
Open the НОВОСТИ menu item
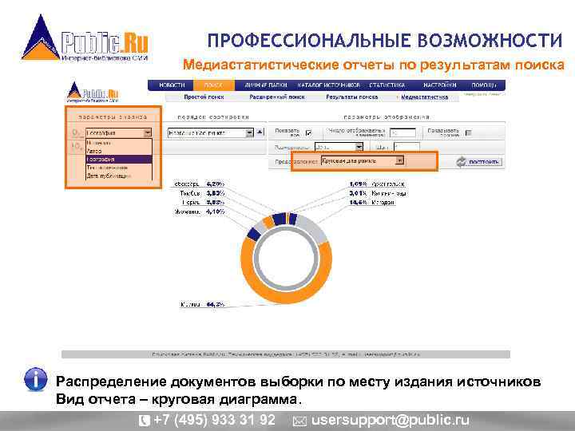172,85
